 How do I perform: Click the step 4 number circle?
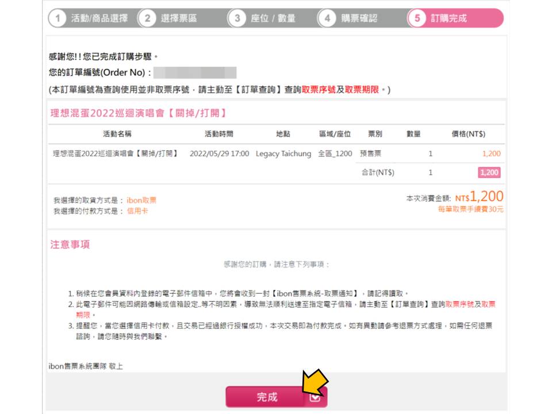pos(327,18)
